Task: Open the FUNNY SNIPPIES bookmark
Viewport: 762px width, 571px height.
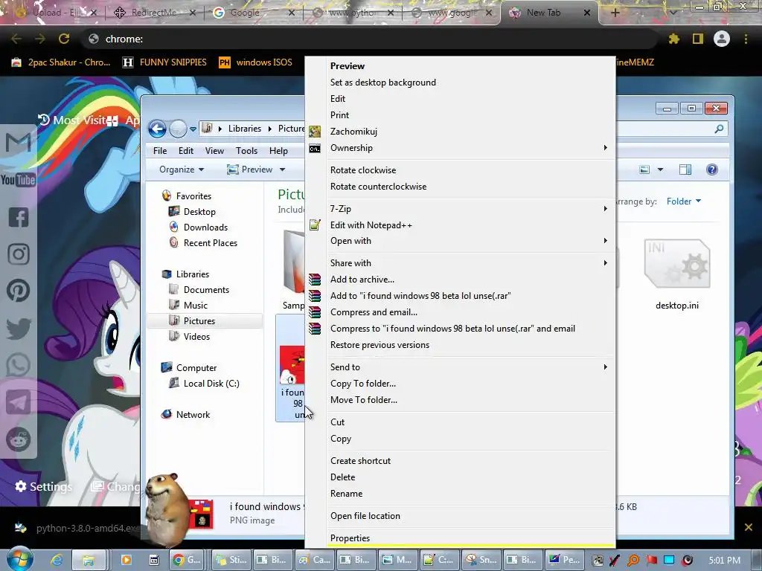Action: pos(164,62)
